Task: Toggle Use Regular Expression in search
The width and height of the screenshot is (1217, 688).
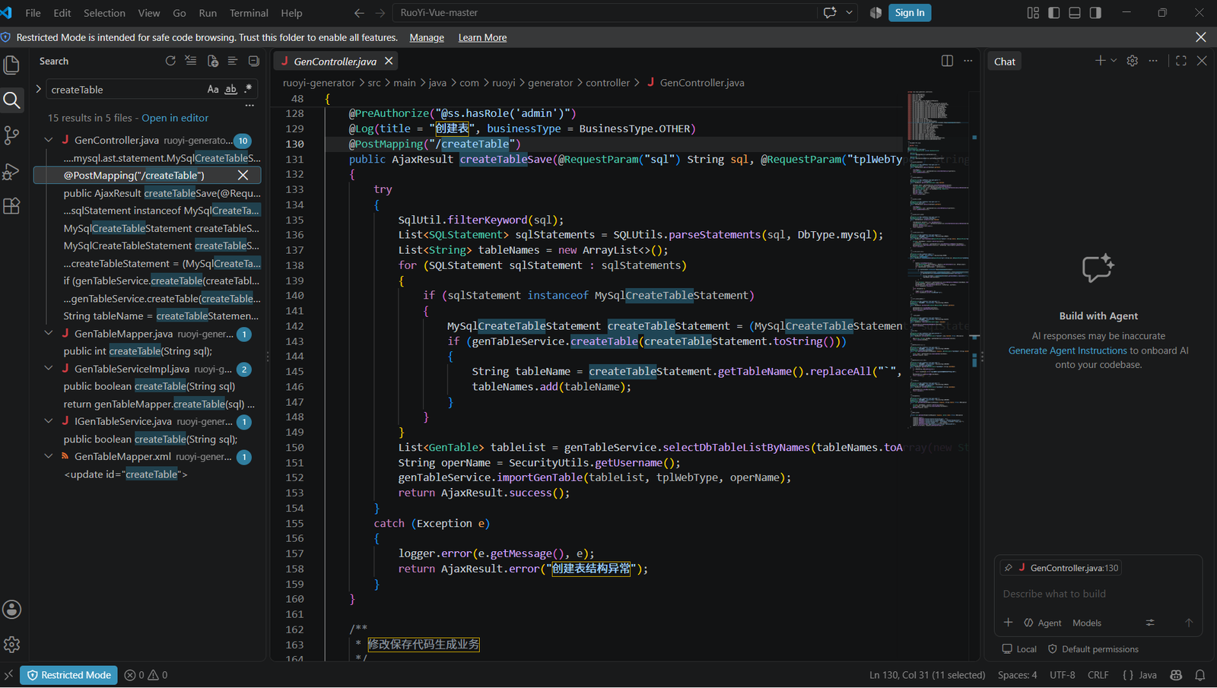Action: (248, 90)
